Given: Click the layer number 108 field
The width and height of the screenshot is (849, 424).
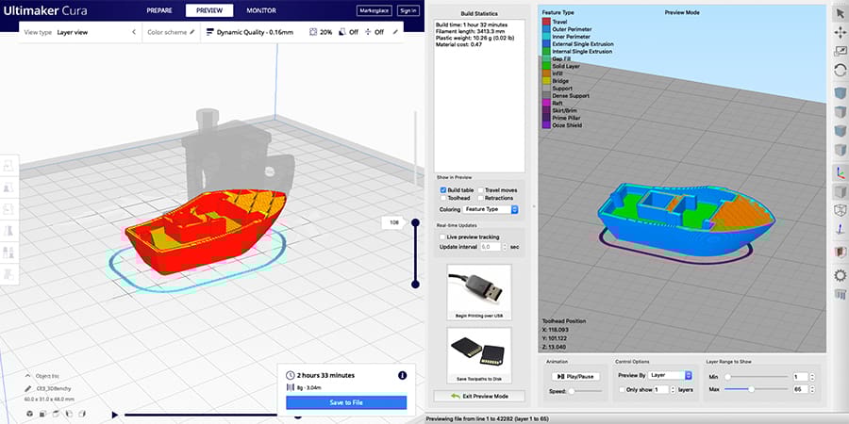Looking at the screenshot, I should (x=393, y=222).
